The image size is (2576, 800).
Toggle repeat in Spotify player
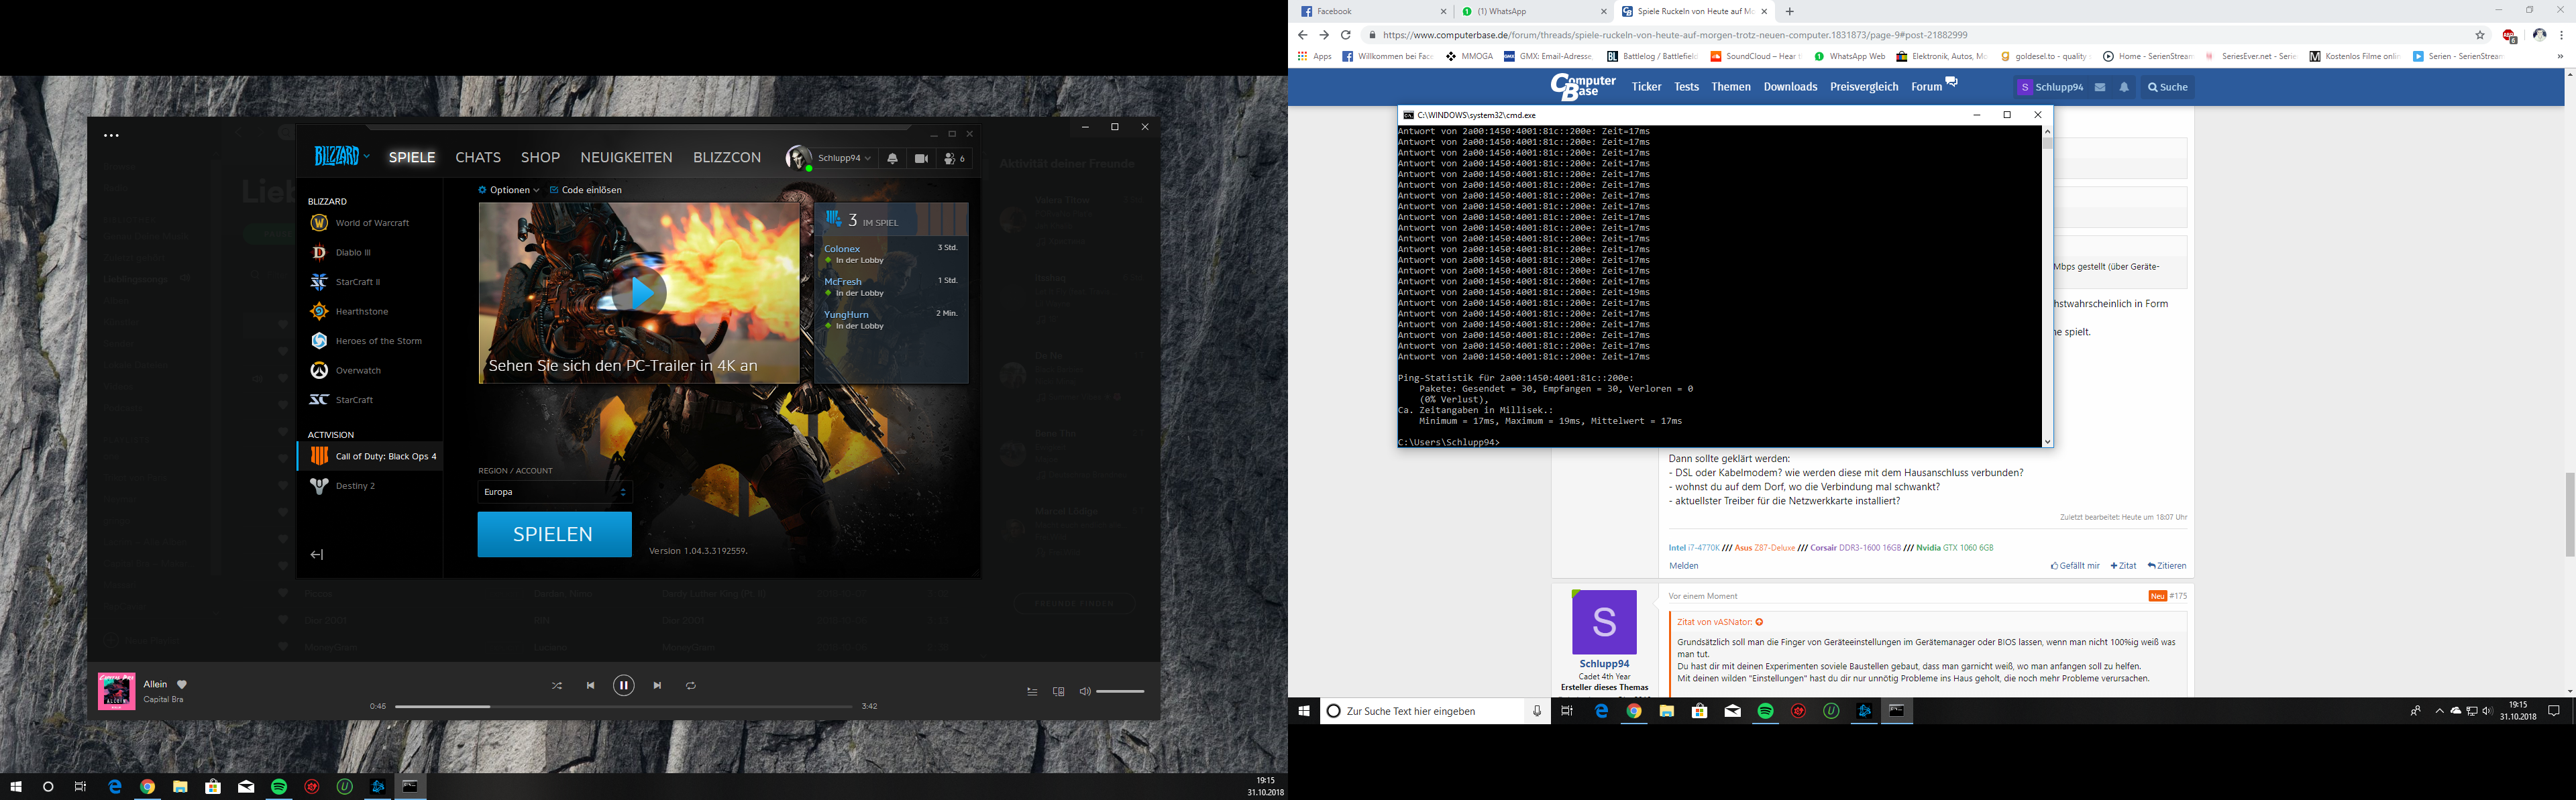tap(691, 686)
